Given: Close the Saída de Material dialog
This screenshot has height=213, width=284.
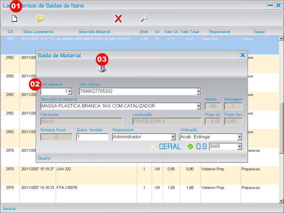Looking at the screenshot, I should (242, 55).
